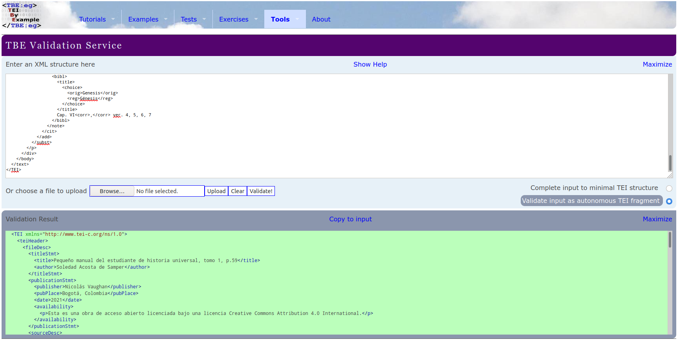Image resolution: width=679 pixels, height=342 pixels.
Task: Click the Show Help link
Action: 370,64
